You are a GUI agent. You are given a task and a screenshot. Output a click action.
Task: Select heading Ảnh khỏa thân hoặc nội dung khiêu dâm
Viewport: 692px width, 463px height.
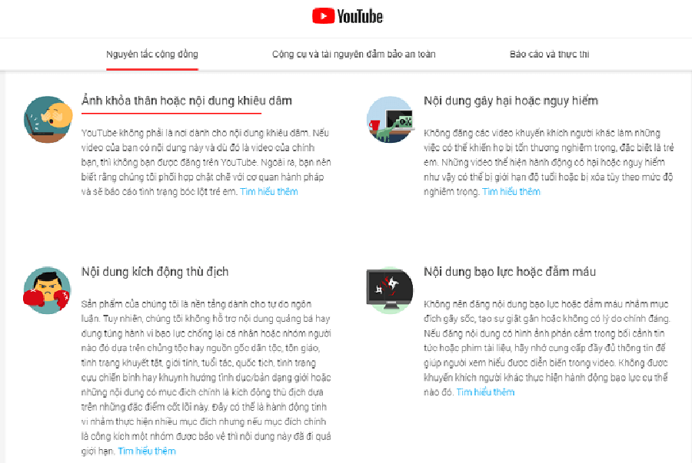(x=187, y=101)
